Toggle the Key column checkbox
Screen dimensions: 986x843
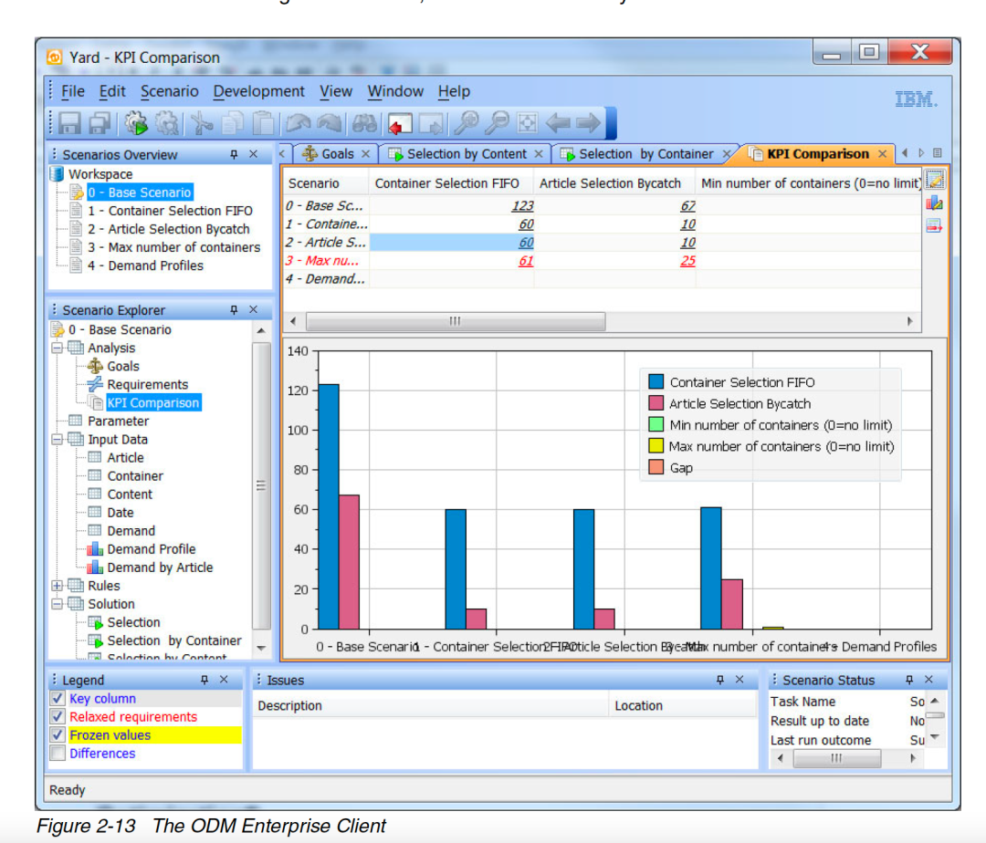pos(58,699)
